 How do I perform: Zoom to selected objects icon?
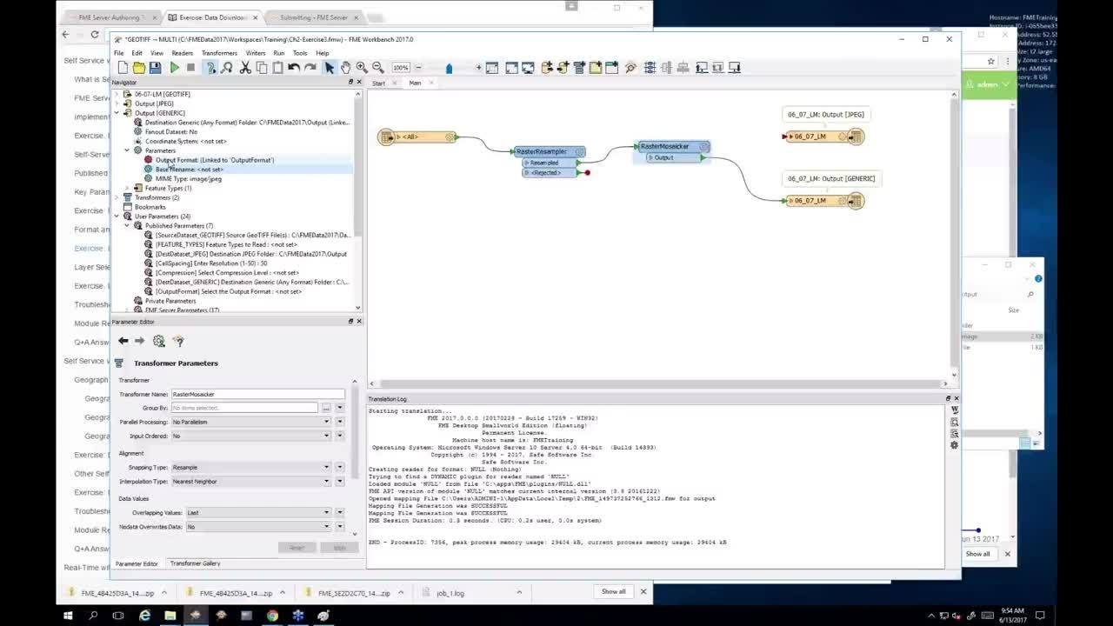point(492,68)
